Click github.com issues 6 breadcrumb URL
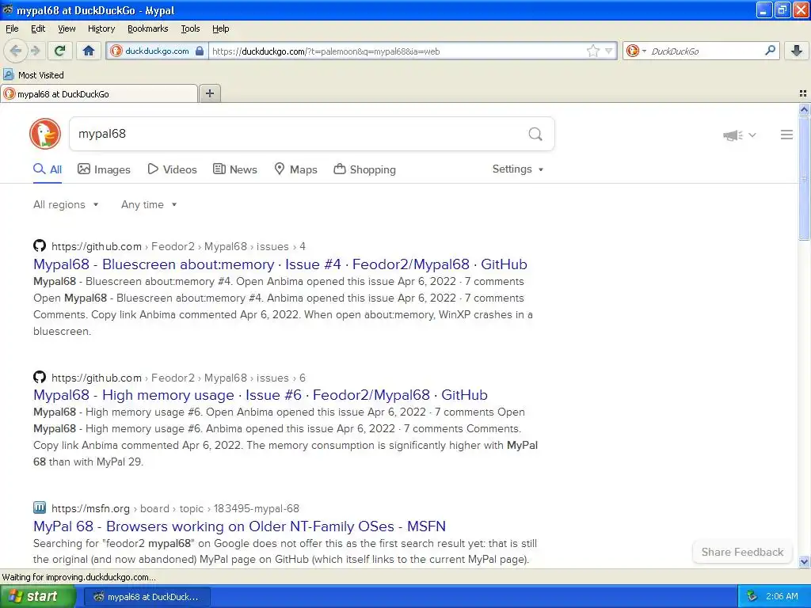The height and width of the screenshot is (608, 811). coord(178,378)
